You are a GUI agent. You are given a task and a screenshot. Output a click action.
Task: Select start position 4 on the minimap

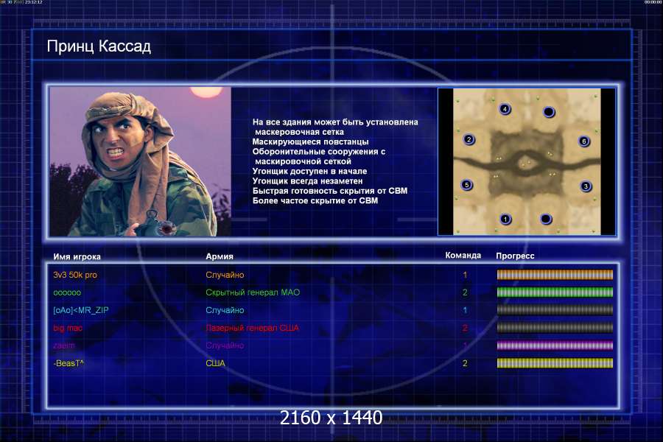click(505, 109)
